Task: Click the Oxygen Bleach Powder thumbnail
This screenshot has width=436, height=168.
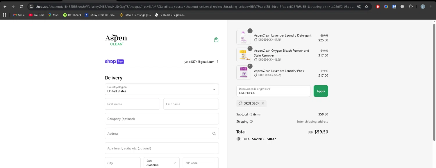Action: click(x=244, y=55)
